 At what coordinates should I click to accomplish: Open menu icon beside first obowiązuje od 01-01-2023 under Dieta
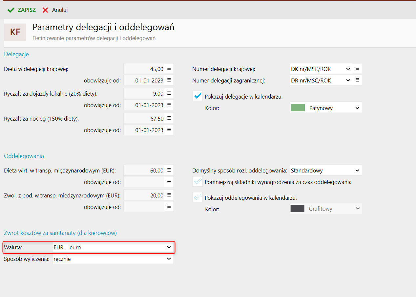[x=169, y=80]
